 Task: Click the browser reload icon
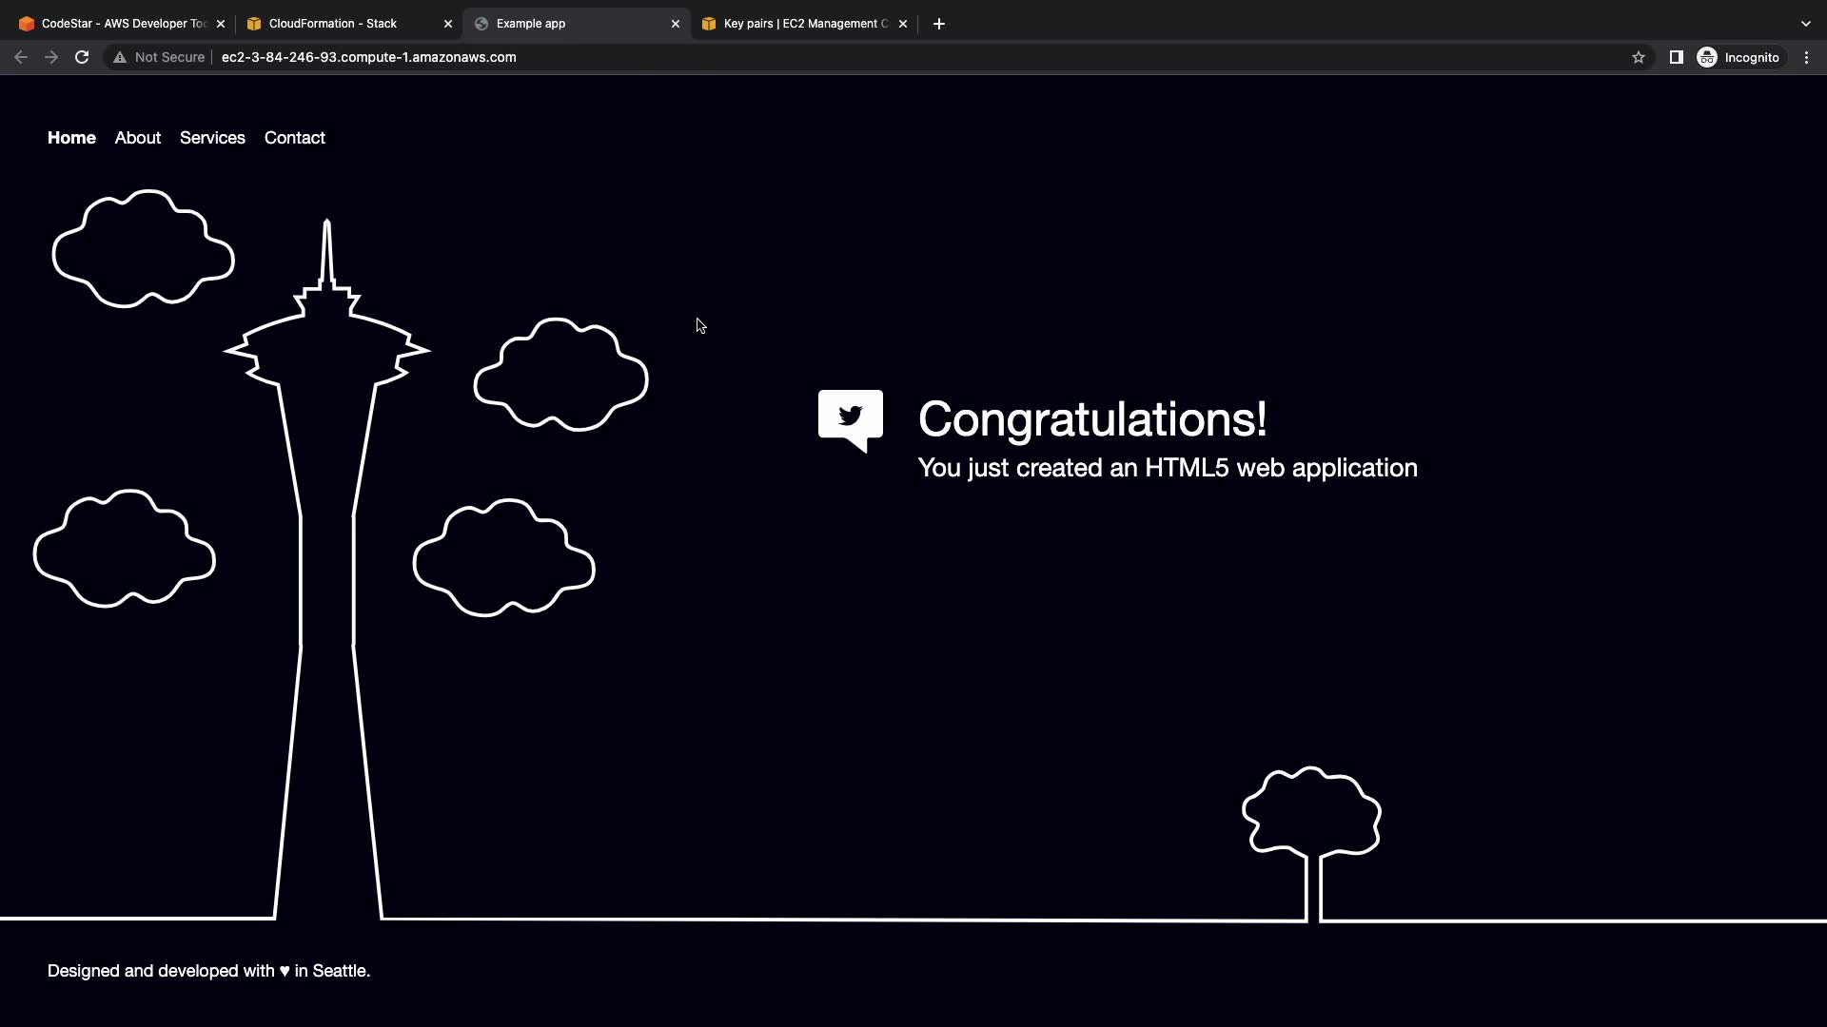coord(82,57)
